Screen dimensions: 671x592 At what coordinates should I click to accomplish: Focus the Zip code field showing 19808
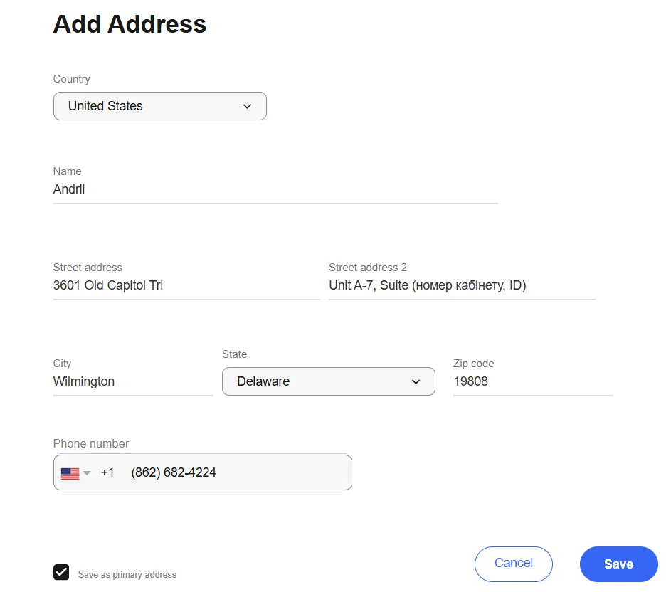532,382
